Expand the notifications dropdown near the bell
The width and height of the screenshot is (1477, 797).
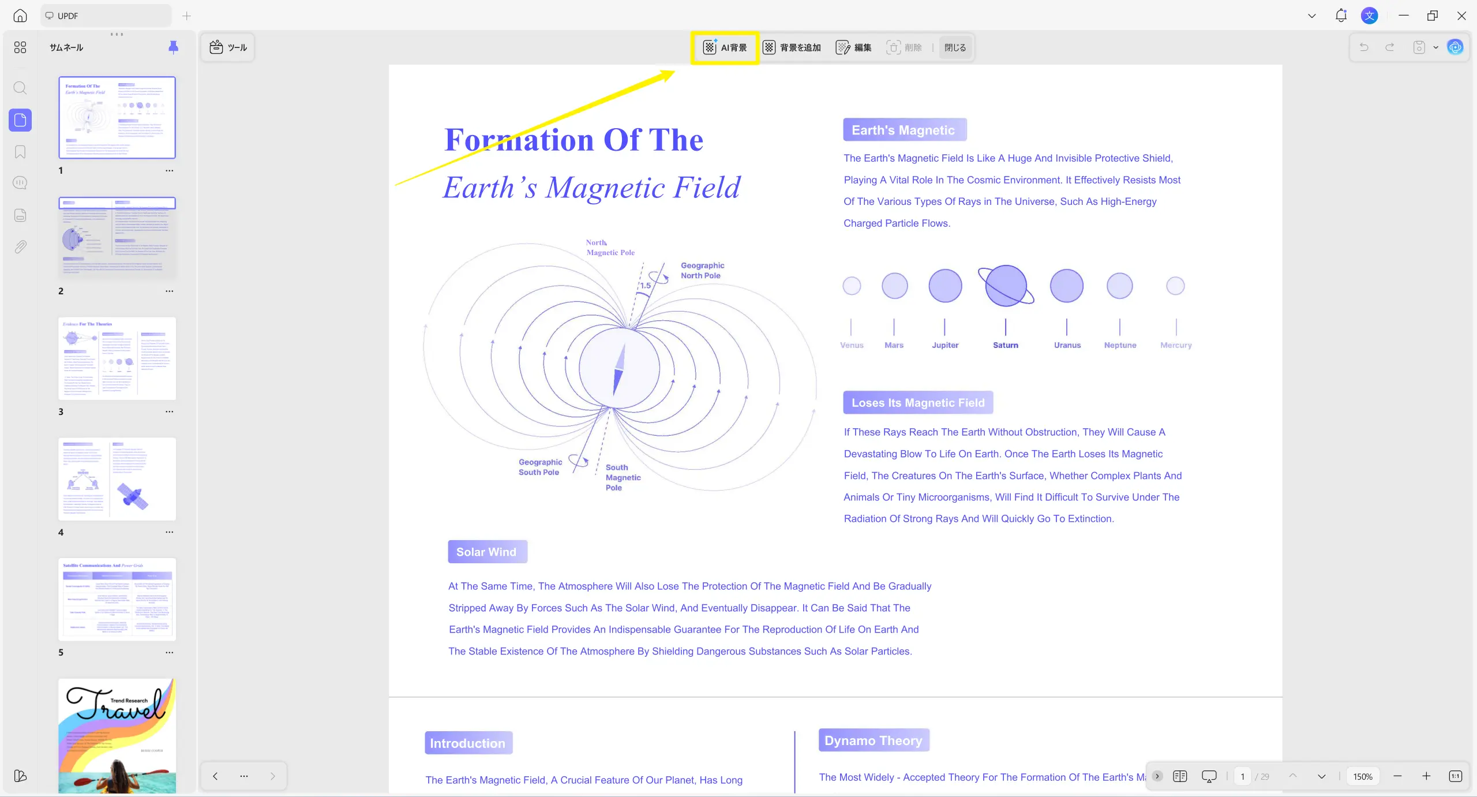point(1311,16)
